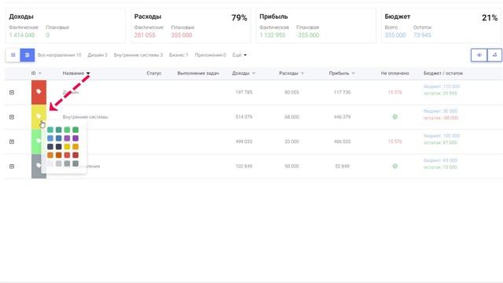Sort by the ID column arrow
The width and height of the screenshot is (503, 283).
tap(40, 73)
